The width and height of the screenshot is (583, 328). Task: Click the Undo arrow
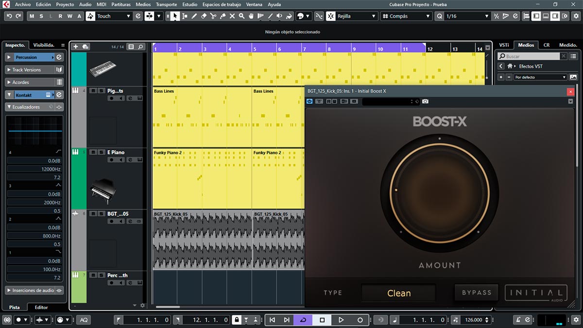[9, 16]
